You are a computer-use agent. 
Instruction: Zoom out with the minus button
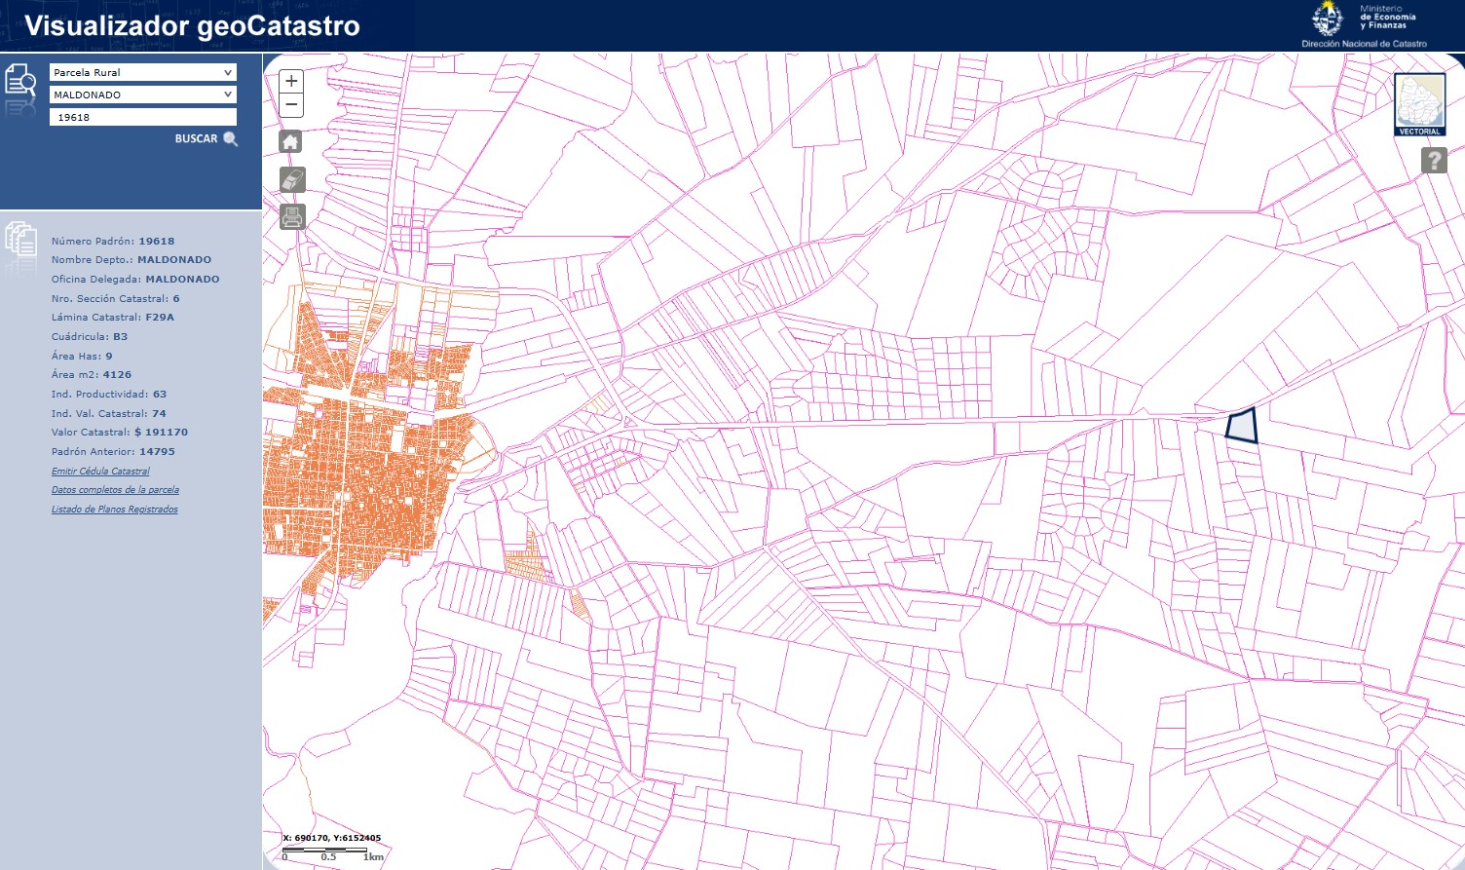click(x=291, y=105)
